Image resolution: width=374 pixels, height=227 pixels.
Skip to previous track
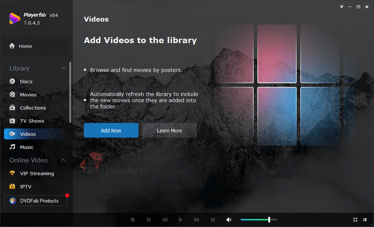(149, 220)
